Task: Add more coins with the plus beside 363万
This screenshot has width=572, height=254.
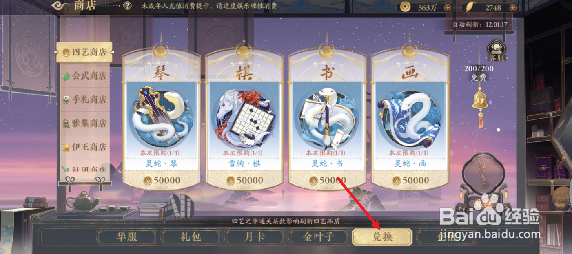Action: [x=448, y=7]
